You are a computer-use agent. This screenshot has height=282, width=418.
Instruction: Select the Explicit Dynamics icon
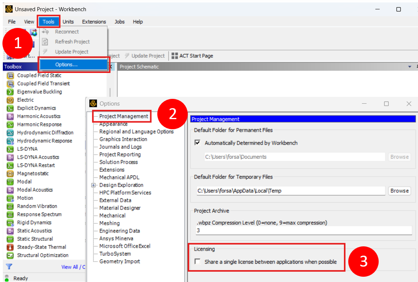pyautogui.click(x=10, y=108)
